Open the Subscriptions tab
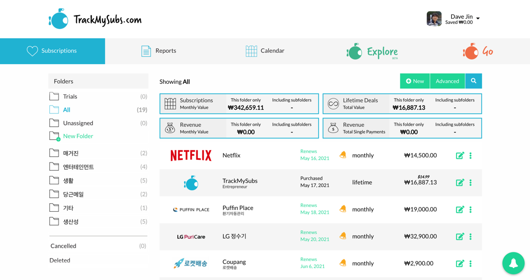 52,51
